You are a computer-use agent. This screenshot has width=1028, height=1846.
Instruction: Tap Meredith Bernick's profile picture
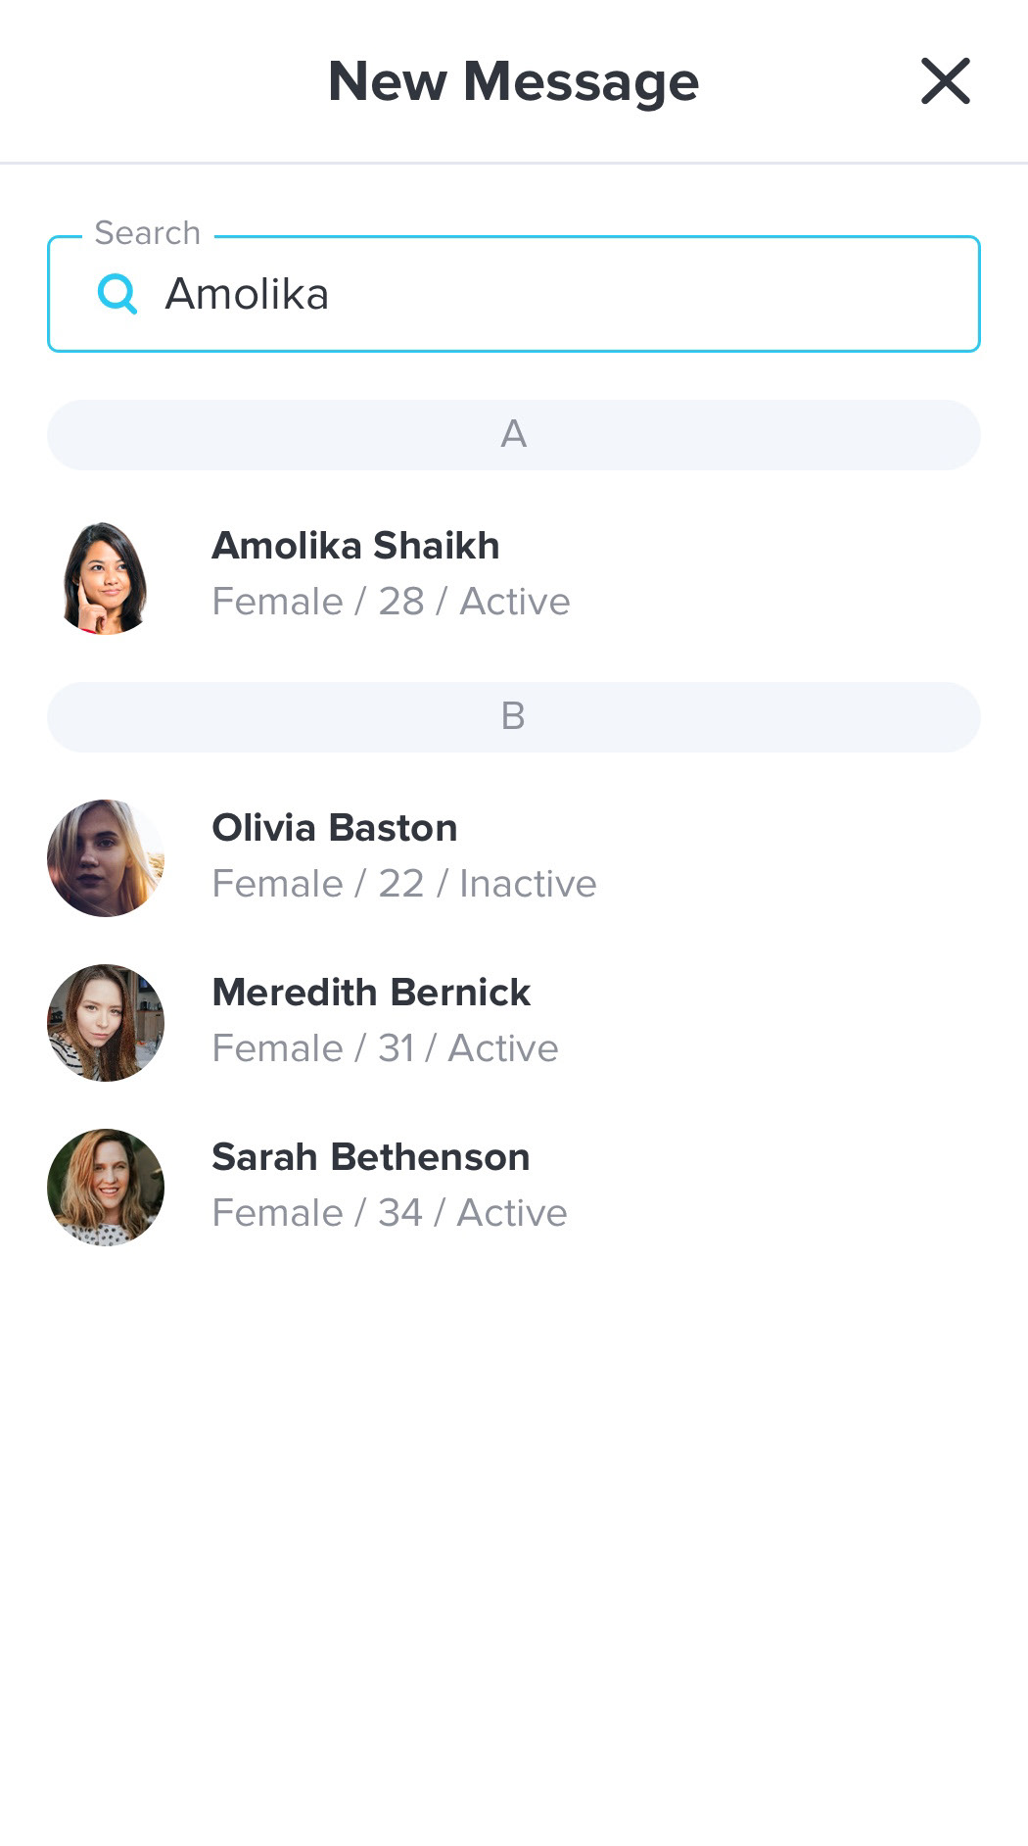click(106, 1023)
